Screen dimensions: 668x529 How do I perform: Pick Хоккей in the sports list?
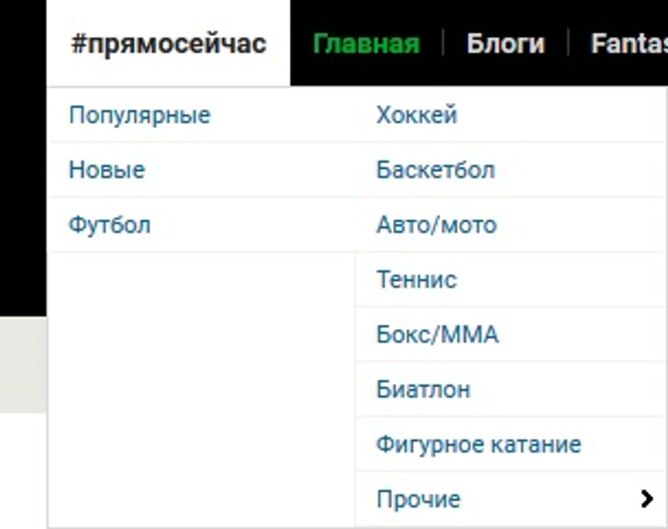[x=416, y=115]
